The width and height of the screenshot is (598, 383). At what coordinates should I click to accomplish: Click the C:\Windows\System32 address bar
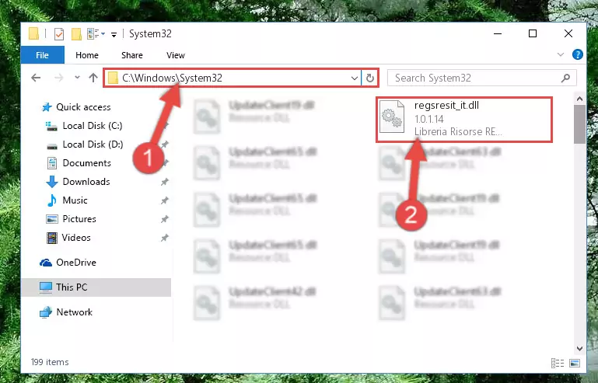(233, 78)
